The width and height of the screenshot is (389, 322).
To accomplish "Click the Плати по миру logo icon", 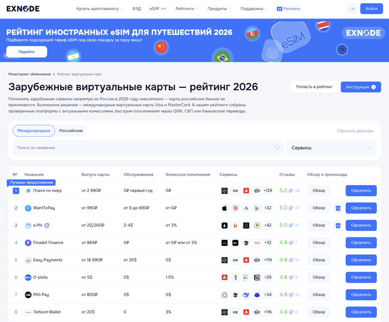I will point(28,191).
